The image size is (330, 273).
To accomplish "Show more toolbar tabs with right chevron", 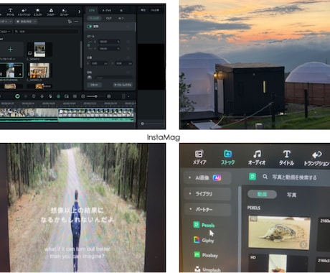I will click(x=79, y=11).
